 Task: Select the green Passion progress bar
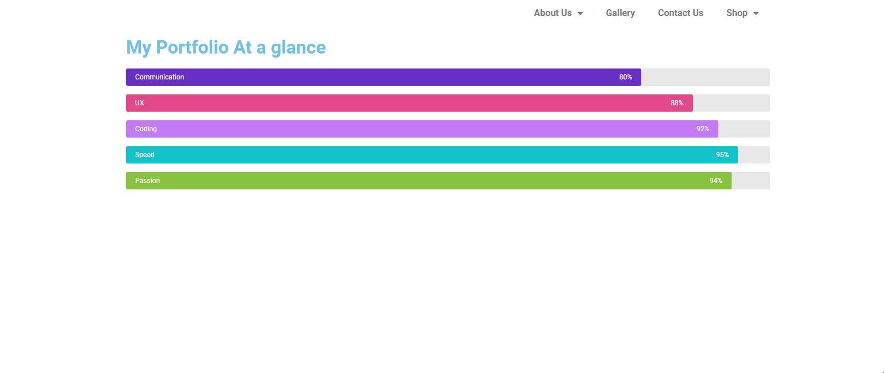pos(428,181)
